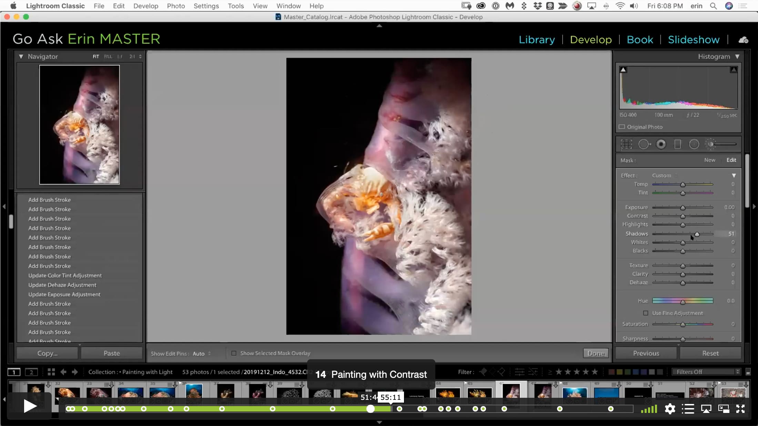Viewport: 758px width, 426px height.
Task: Click the Done button
Action: point(596,353)
